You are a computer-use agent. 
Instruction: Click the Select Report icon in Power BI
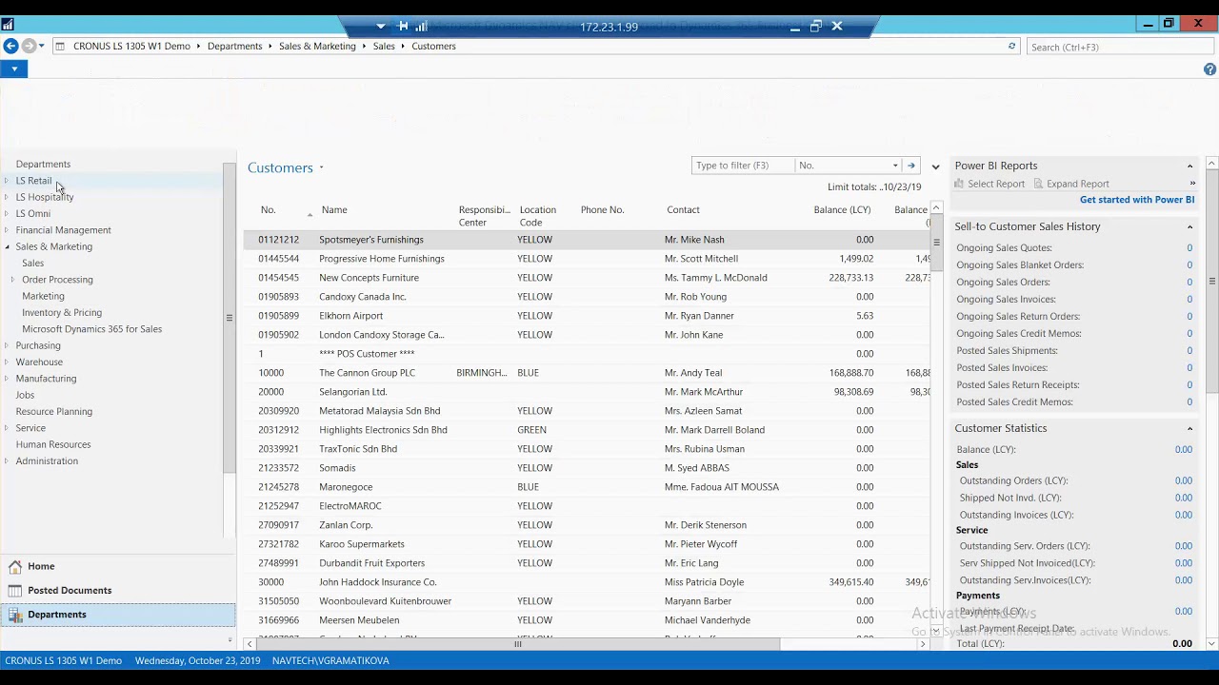(x=960, y=184)
